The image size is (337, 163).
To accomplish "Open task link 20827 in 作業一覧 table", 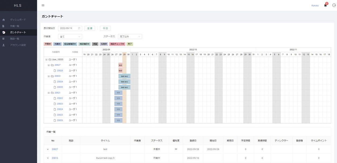I will (55, 149).
